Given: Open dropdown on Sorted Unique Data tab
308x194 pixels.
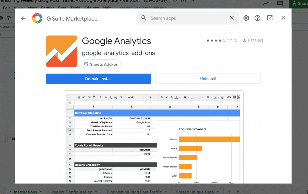Looking at the screenshot, I should [x=218, y=192].
